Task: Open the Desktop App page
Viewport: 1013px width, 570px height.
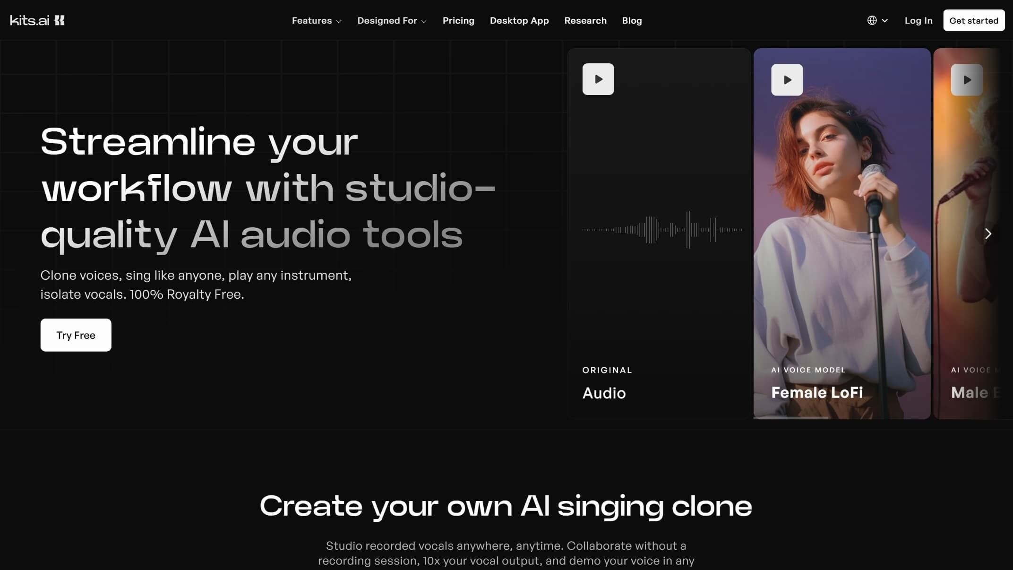Action: pos(519,20)
